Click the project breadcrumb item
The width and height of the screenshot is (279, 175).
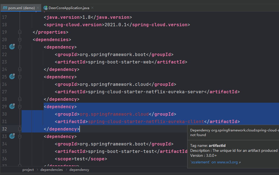tap(28, 169)
